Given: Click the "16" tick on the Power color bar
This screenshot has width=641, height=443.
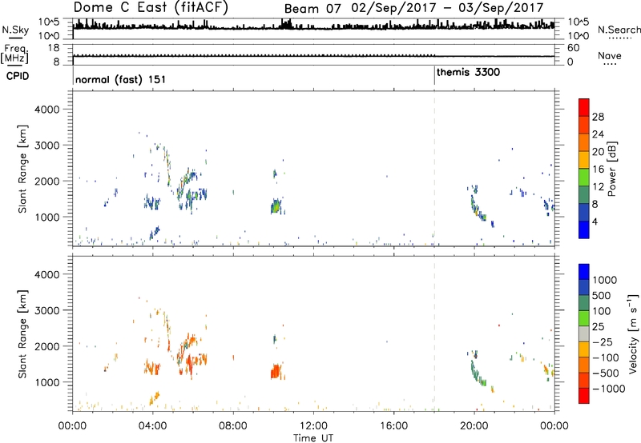Looking at the screenshot, I should coord(598,170).
